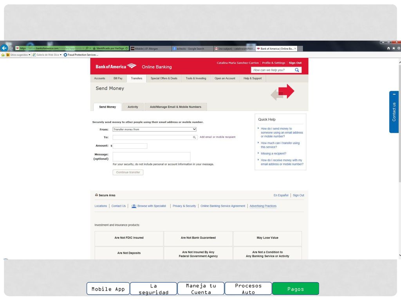Open Missing a recipient? help link
The image size is (401, 300).
pyautogui.click(x=273, y=154)
